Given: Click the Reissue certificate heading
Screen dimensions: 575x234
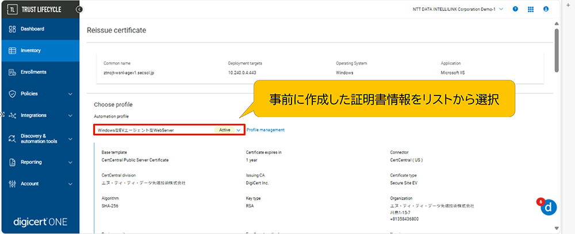Looking at the screenshot, I should pos(116,30).
